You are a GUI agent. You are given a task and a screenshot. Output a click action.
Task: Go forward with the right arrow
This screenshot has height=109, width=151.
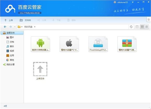10,27
